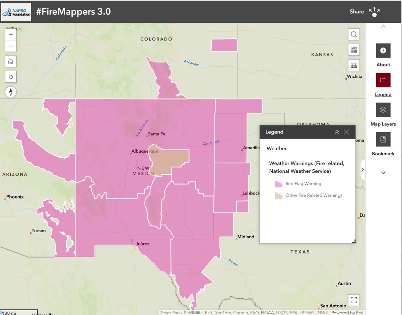Click the Amarillo city label
The height and width of the screenshot is (315, 402).
click(x=251, y=148)
